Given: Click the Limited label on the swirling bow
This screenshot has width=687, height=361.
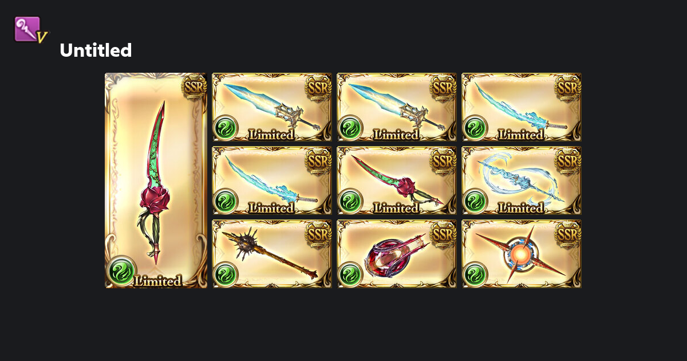Looking at the screenshot, I should 520,209.
